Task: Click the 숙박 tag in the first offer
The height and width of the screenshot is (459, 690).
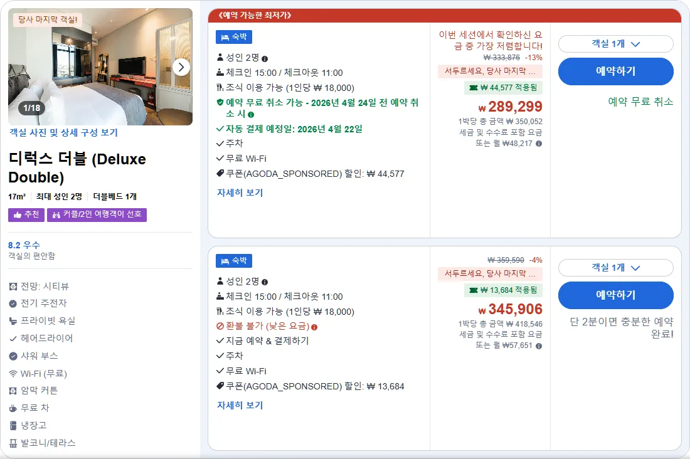Action: coord(234,37)
